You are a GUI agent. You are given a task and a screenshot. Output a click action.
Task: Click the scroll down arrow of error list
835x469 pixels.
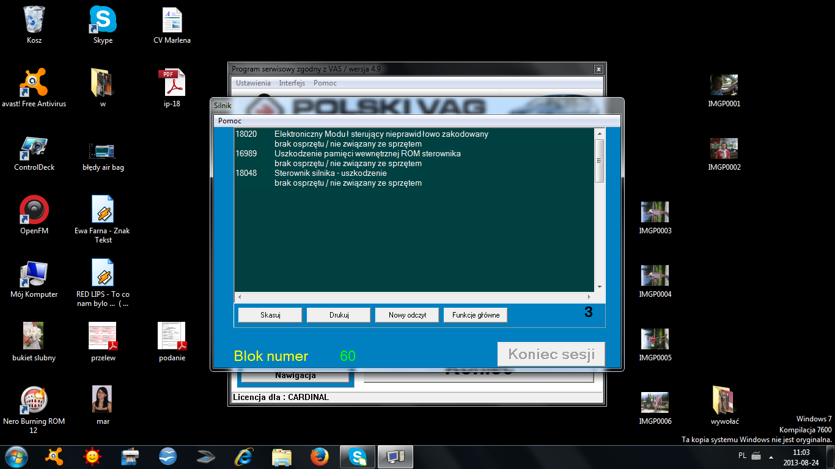[599, 286]
